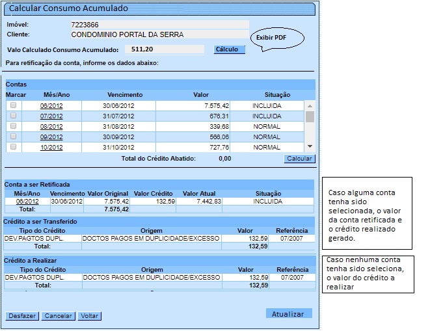The height and width of the screenshot is (331, 443).
Task: Open the 07/2012 conta link
Action: coord(51,116)
